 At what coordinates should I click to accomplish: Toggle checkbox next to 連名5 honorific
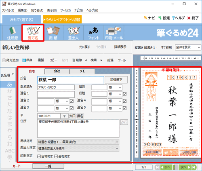pos(125,108)
